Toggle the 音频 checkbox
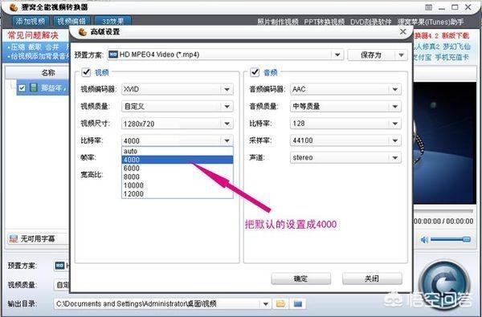Screen dimensions: 482x317 [255, 72]
